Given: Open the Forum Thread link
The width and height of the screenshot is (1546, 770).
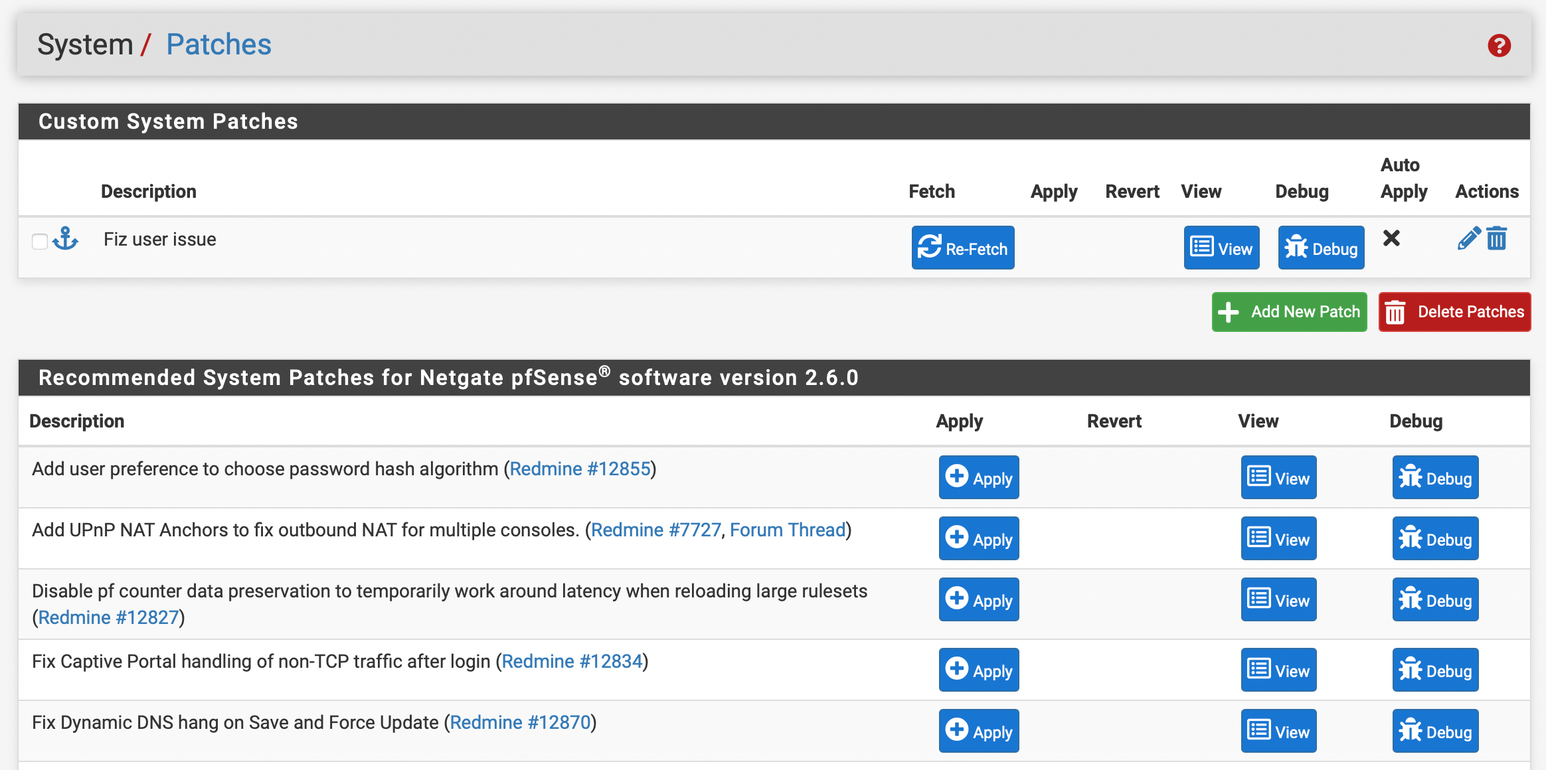Looking at the screenshot, I should (x=788, y=530).
